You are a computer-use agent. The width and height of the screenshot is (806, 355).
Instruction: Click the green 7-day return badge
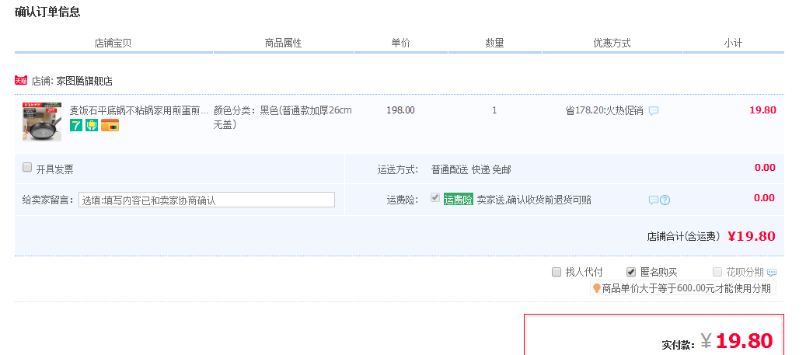click(76, 125)
